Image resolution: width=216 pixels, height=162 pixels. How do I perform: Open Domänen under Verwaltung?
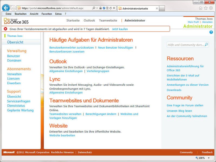coord(14,60)
